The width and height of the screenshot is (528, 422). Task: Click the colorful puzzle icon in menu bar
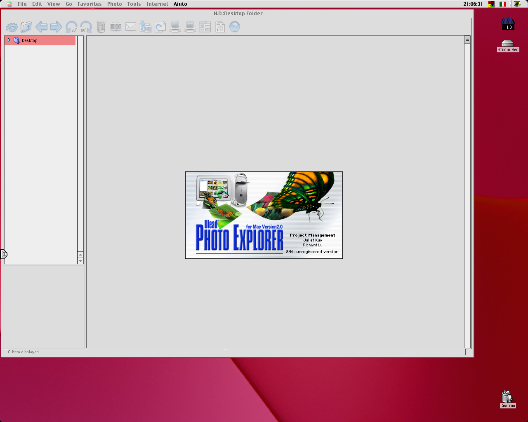pyautogui.click(x=491, y=4)
